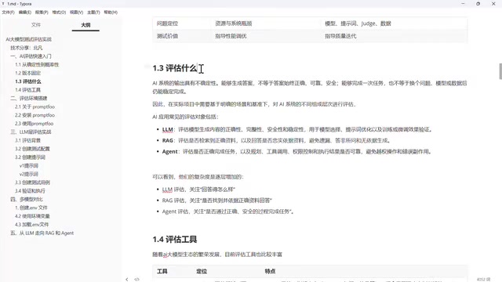Open the 帮助(H) menu
This screenshot has height=282, width=502.
pyautogui.click(x=111, y=13)
